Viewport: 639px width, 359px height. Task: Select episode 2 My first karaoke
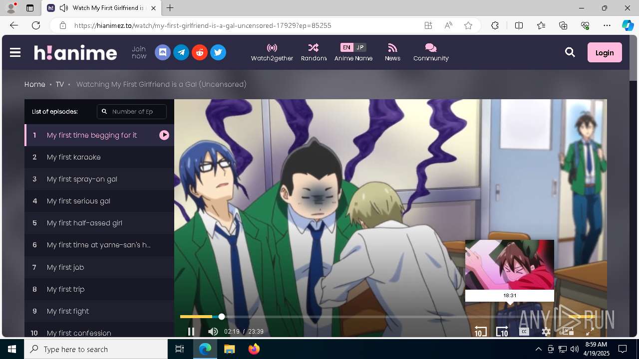[x=99, y=157]
